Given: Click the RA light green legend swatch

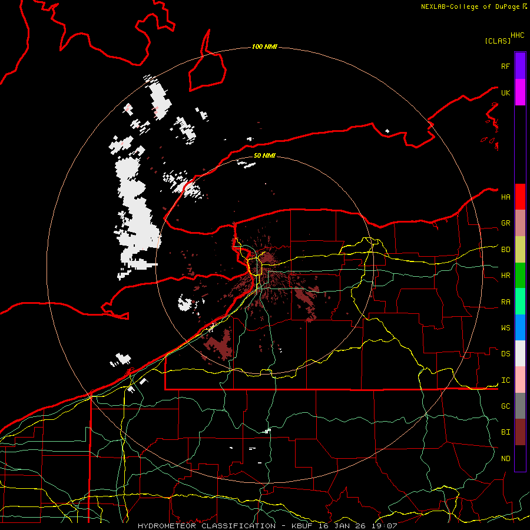Looking at the screenshot, I should pos(520,302).
